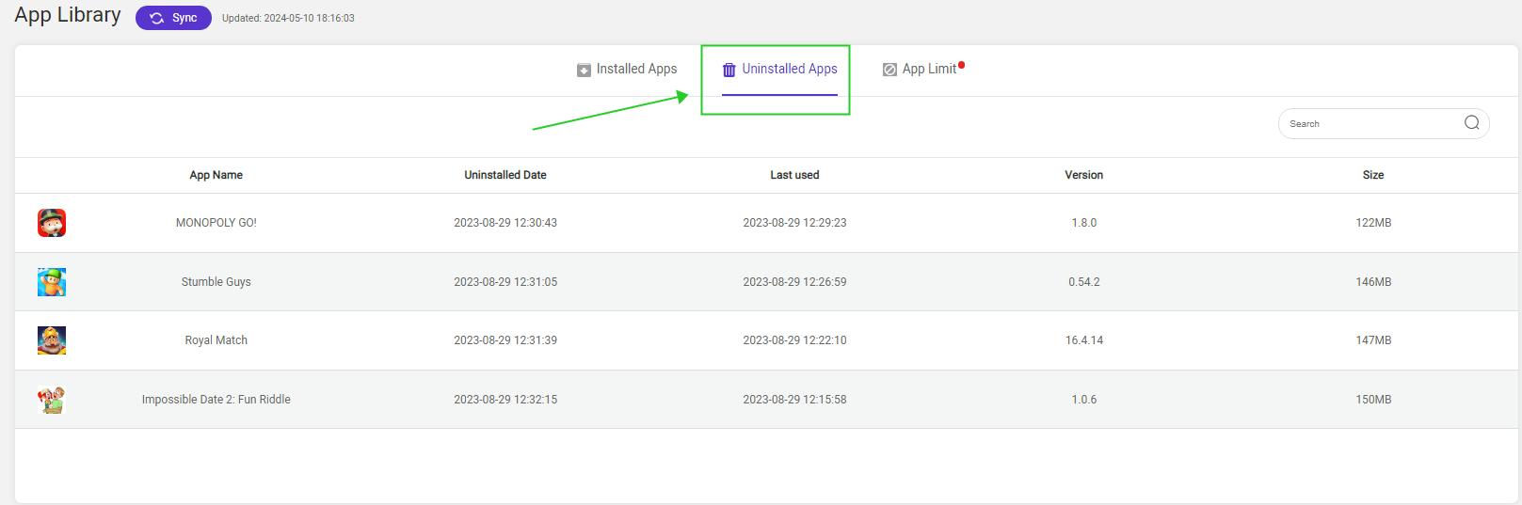Select the Version column header
The width and height of the screenshot is (1522, 505).
(1084, 175)
